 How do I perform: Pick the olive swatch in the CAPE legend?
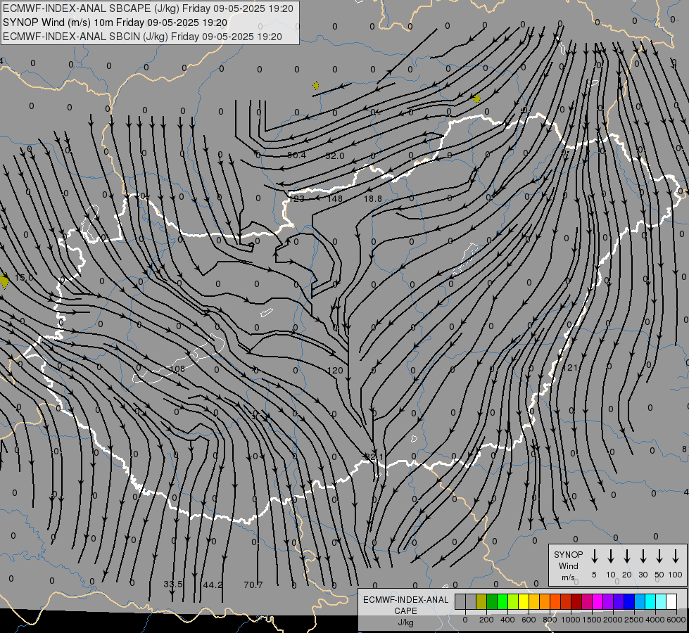tap(481, 601)
